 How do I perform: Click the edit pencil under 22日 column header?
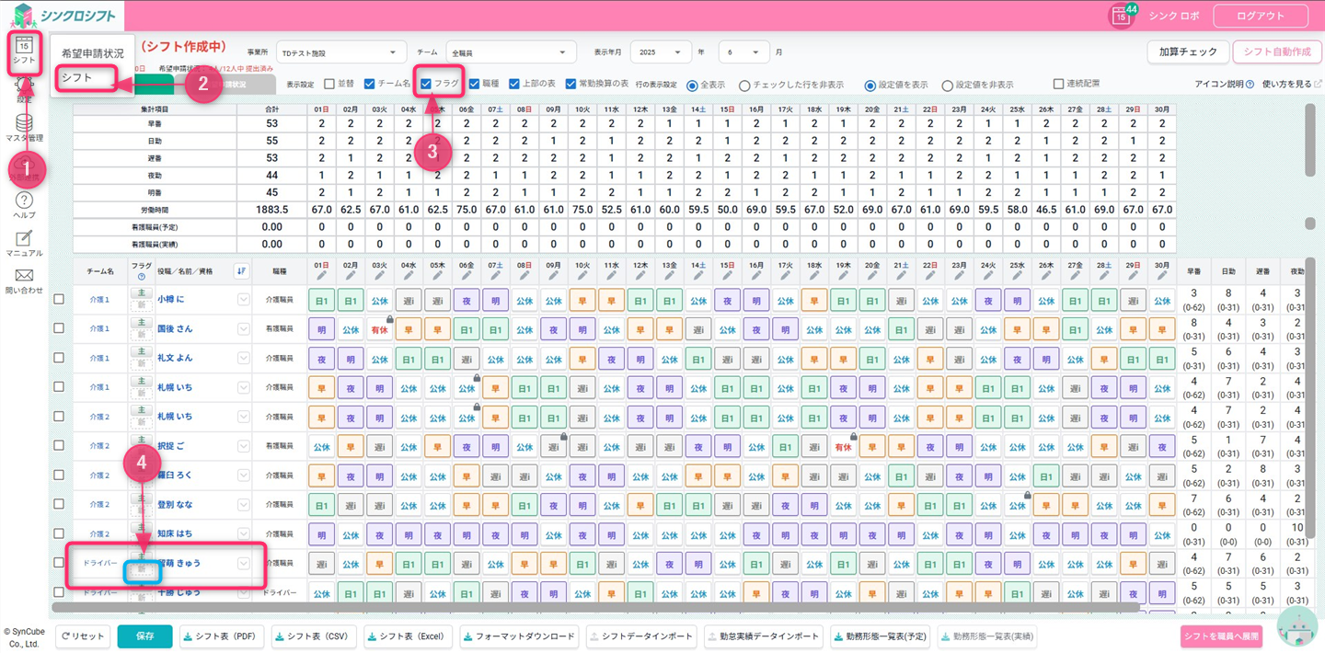930,275
